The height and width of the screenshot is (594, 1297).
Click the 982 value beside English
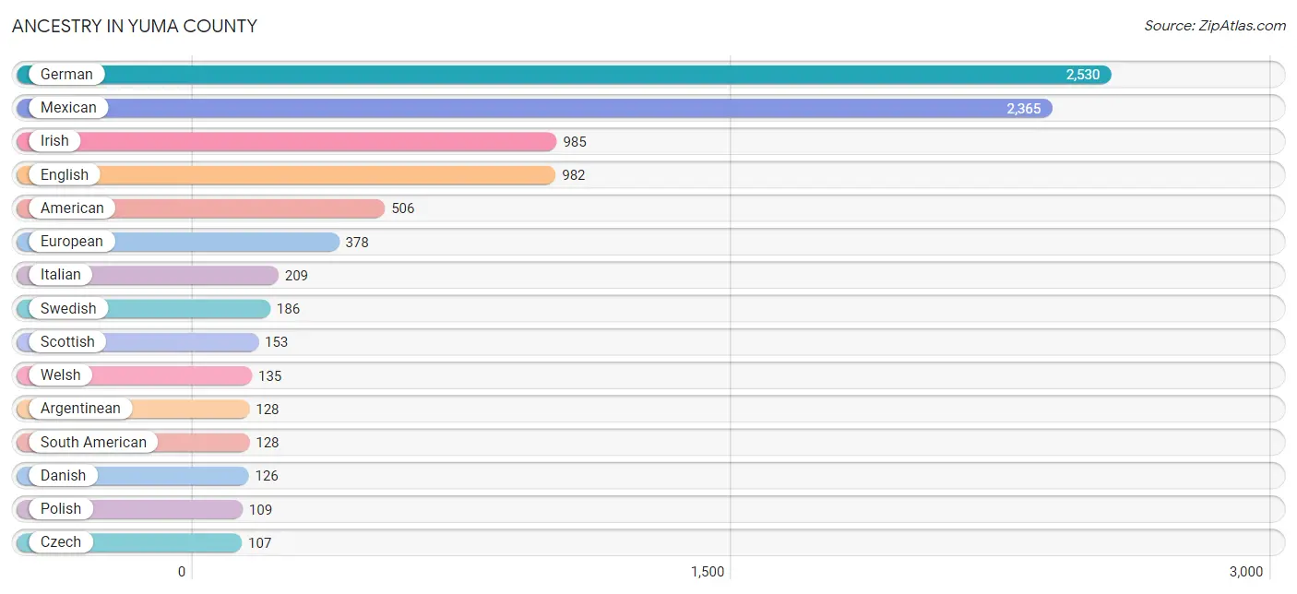pos(574,175)
